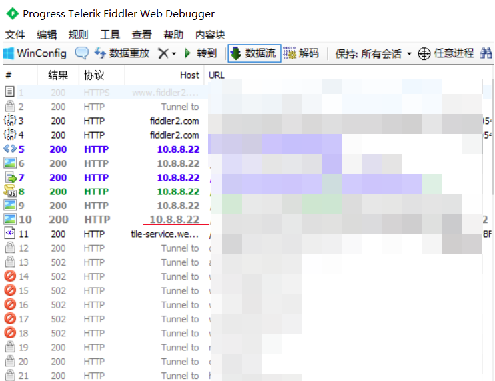
Task: Select session 13 lock icon
Action: 10,262
